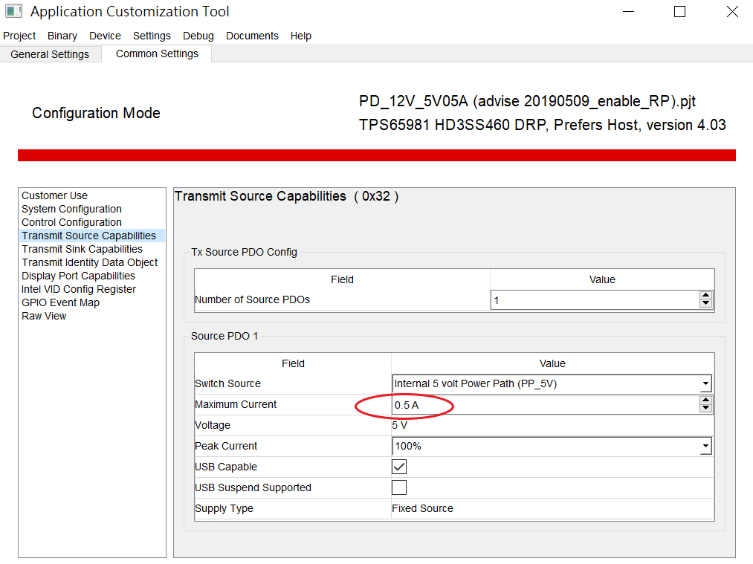The height and width of the screenshot is (564, 753).
Task: Select GPIO Event Map entry
Action: (60, 303)
